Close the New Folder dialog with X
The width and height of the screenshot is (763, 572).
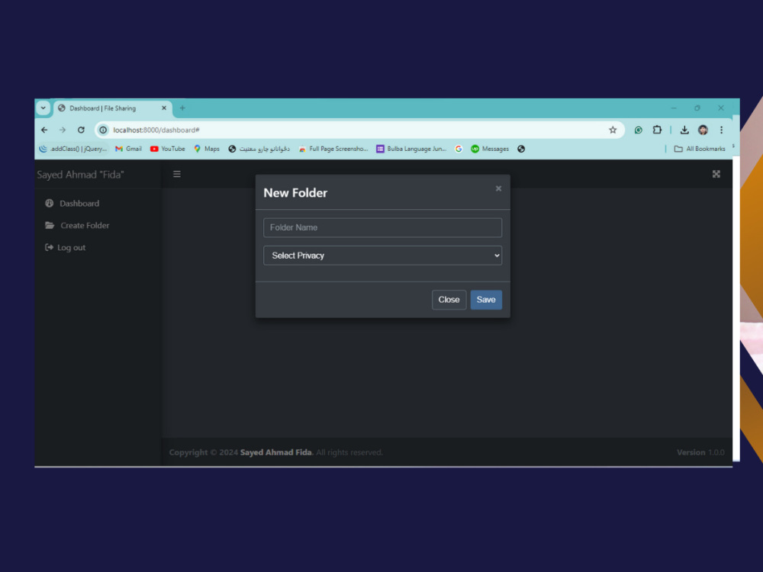pos(498,188)
